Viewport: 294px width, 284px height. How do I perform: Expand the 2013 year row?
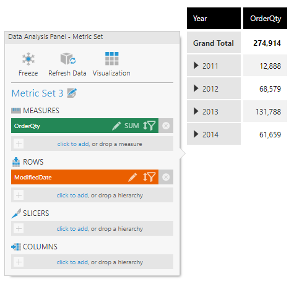pos(196,111)
